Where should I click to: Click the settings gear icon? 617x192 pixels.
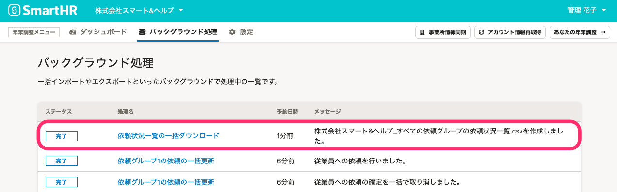click(232, 32)
